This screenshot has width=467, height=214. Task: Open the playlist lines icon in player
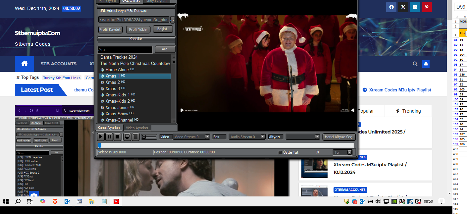click(x=135, y=136)
